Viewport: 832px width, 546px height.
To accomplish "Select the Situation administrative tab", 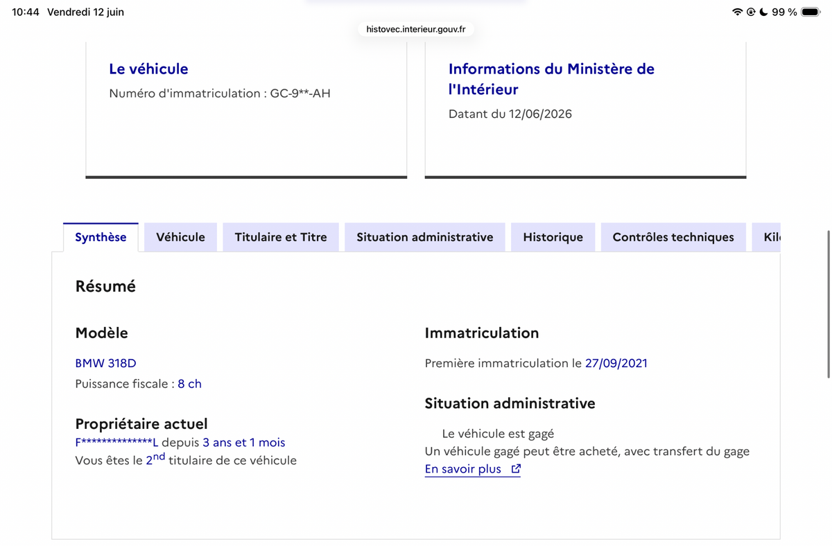I will coord(425,237).
